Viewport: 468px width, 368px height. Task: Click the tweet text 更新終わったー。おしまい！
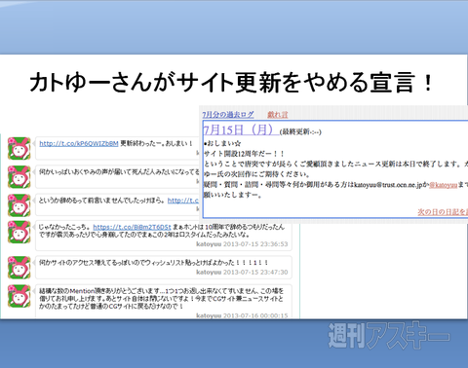point(157,143)
